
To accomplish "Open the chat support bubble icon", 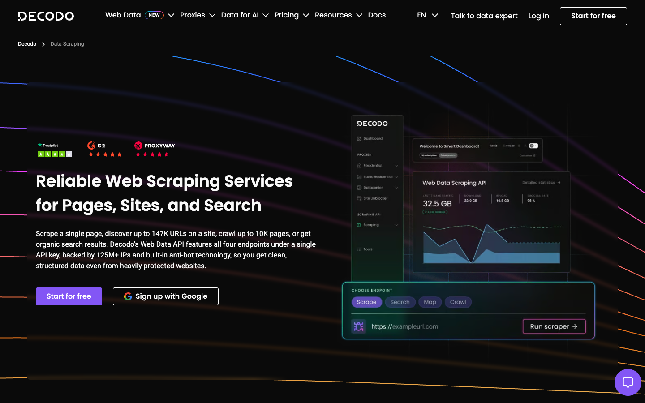I will 628,382.
